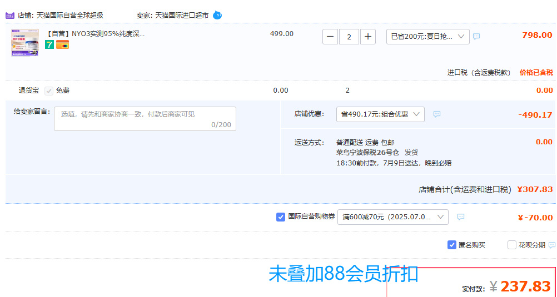
Task: Click the 给卖家留言 message input box
Action: coord(145,119)
